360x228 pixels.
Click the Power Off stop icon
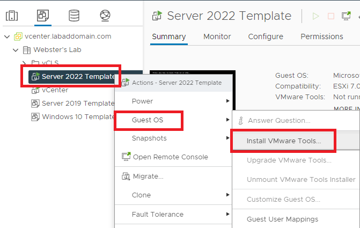(x=331, y=16)
